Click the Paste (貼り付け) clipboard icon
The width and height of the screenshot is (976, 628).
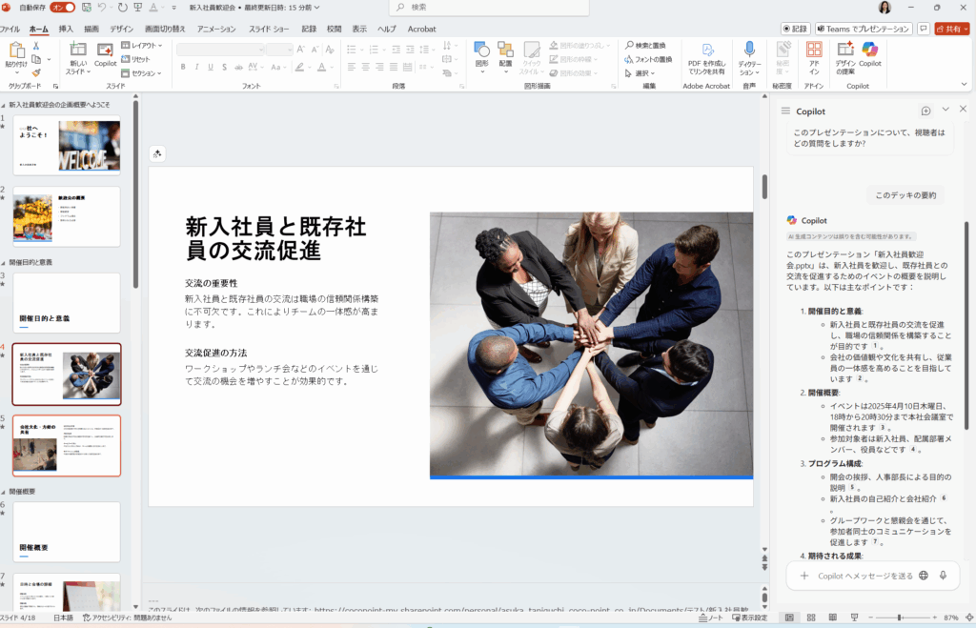(16, 53)
